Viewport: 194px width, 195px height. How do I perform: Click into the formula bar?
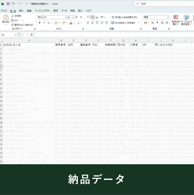click(x=114, y=35)
